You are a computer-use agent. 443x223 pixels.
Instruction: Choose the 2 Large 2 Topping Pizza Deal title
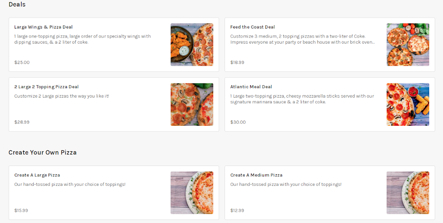[46, 87]
